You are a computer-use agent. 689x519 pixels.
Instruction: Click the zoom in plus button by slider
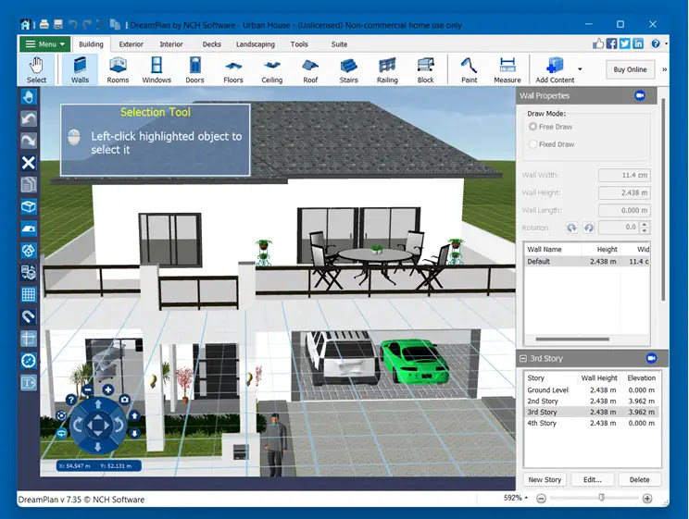tap(646, 498)
